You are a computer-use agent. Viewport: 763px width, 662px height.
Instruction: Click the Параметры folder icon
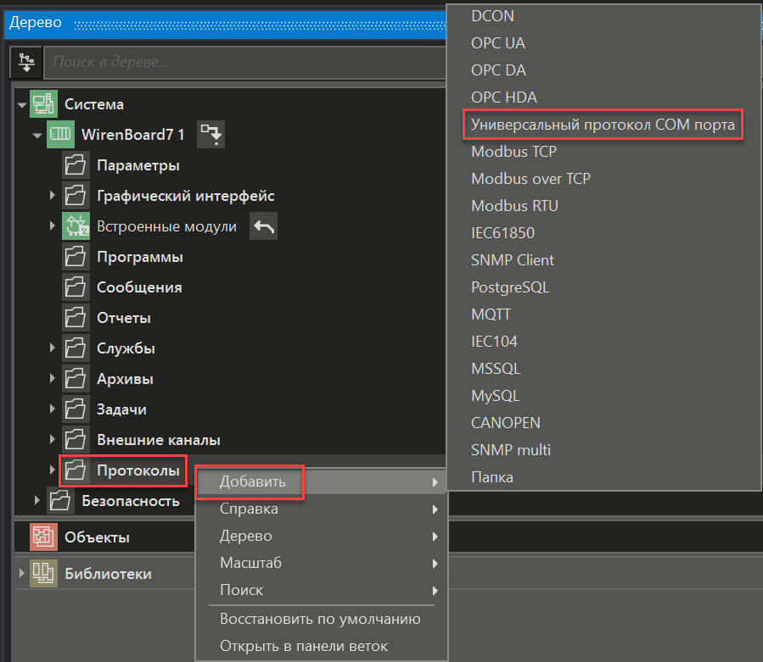(76, 164)
